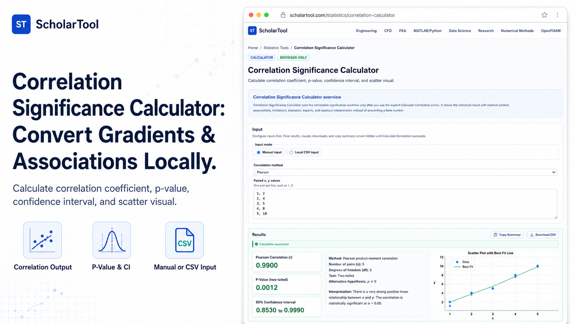Click the Correlation Output scatter icon
Viewport: 575px width, 324px height.
click(42, 240)
